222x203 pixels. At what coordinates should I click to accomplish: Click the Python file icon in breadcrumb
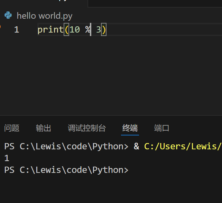point(8,16)
